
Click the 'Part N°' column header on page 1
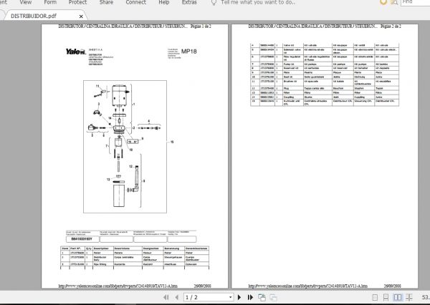pos(77,248)
